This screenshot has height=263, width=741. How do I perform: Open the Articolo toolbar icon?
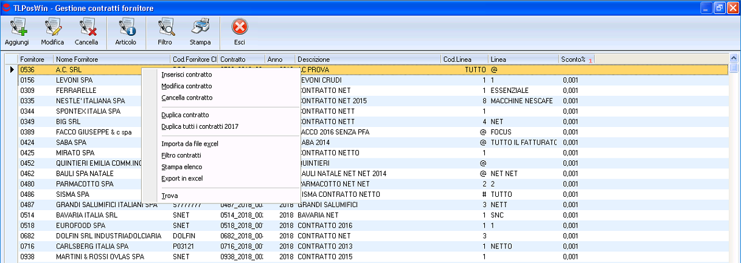pyautogui.click(x=126, y=28)
